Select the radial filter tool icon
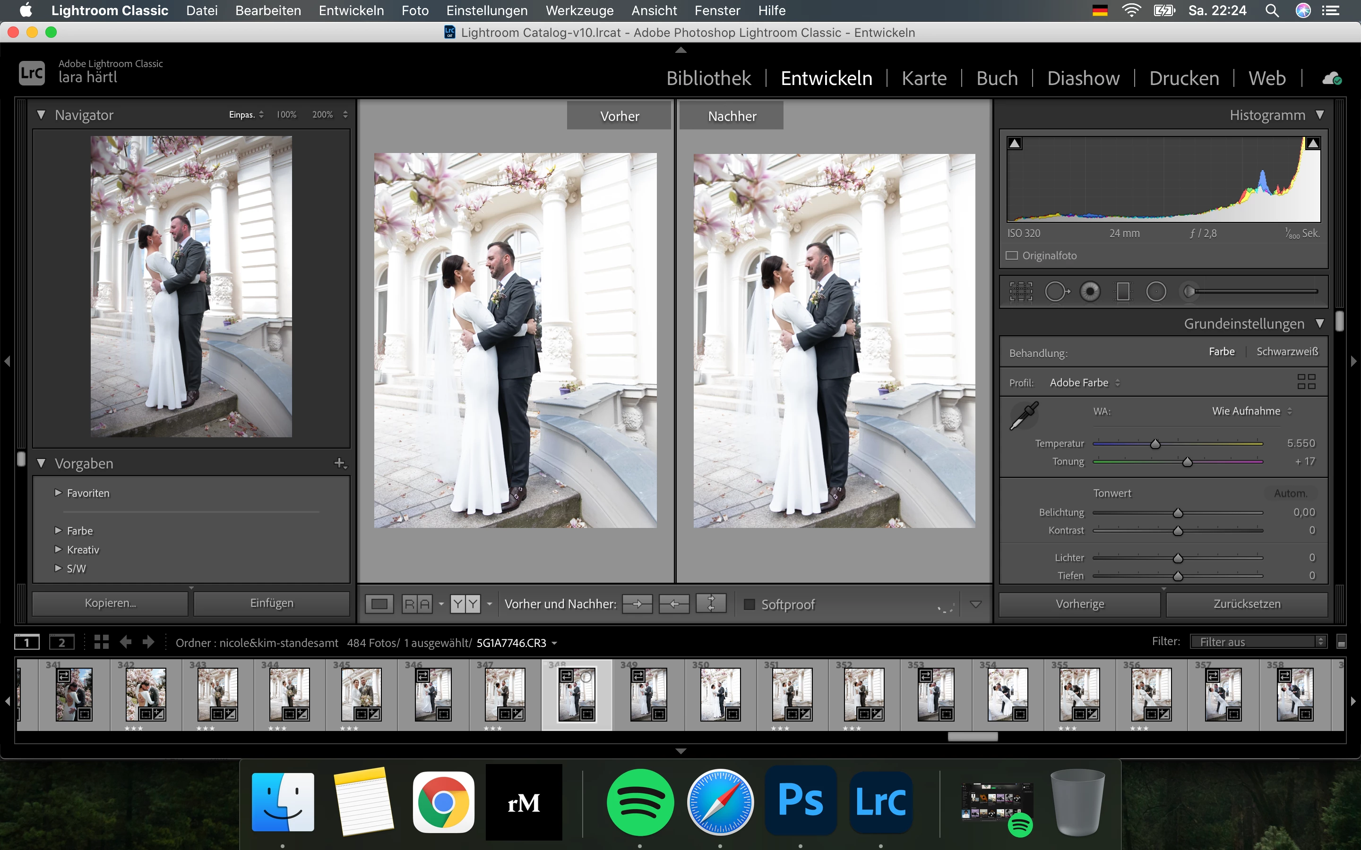Viewport: 1361px width, 850px height. coord(1156,292)
